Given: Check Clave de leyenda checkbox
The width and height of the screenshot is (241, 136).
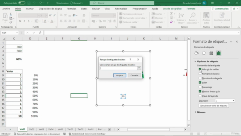Looking at the screenshot, I should 200,96.
